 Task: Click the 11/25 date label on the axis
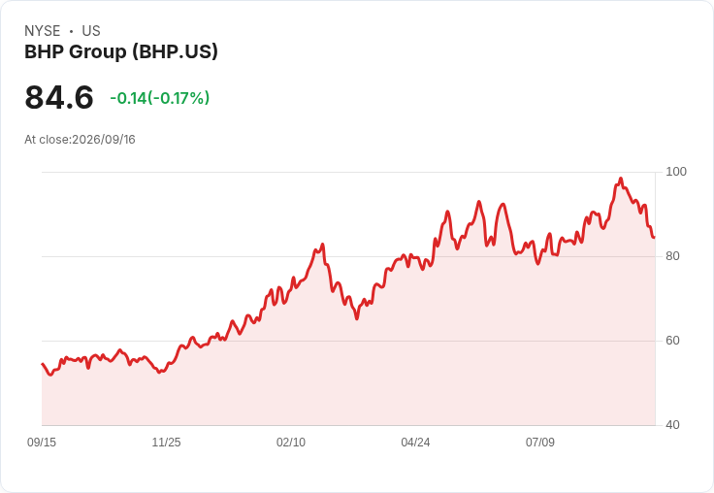pos(166,442)
